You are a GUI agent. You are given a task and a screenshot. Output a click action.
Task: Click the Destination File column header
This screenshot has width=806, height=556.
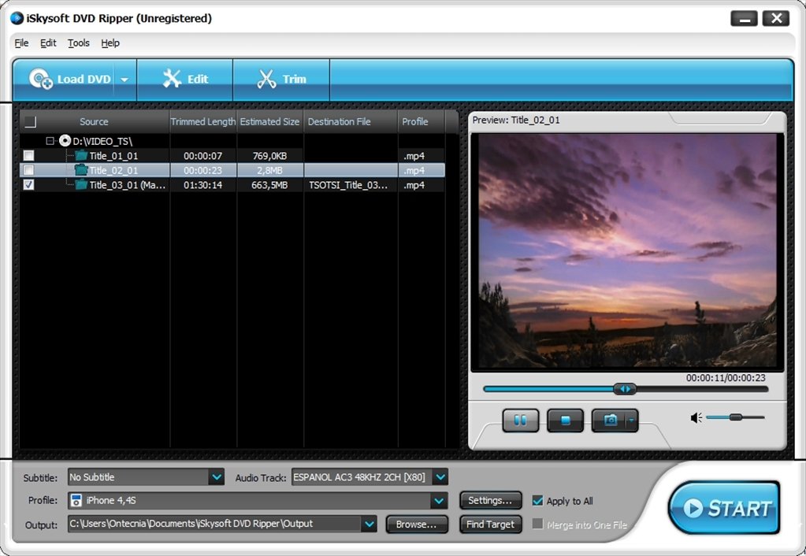(351, 122)
